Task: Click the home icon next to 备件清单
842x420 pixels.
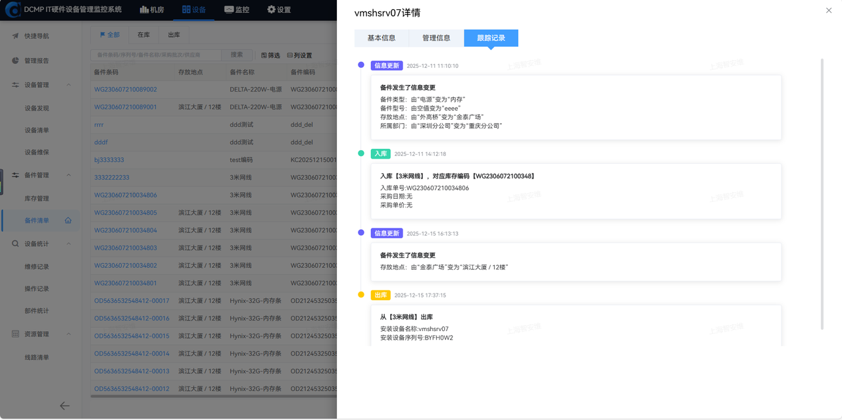Action: (68, 221)
